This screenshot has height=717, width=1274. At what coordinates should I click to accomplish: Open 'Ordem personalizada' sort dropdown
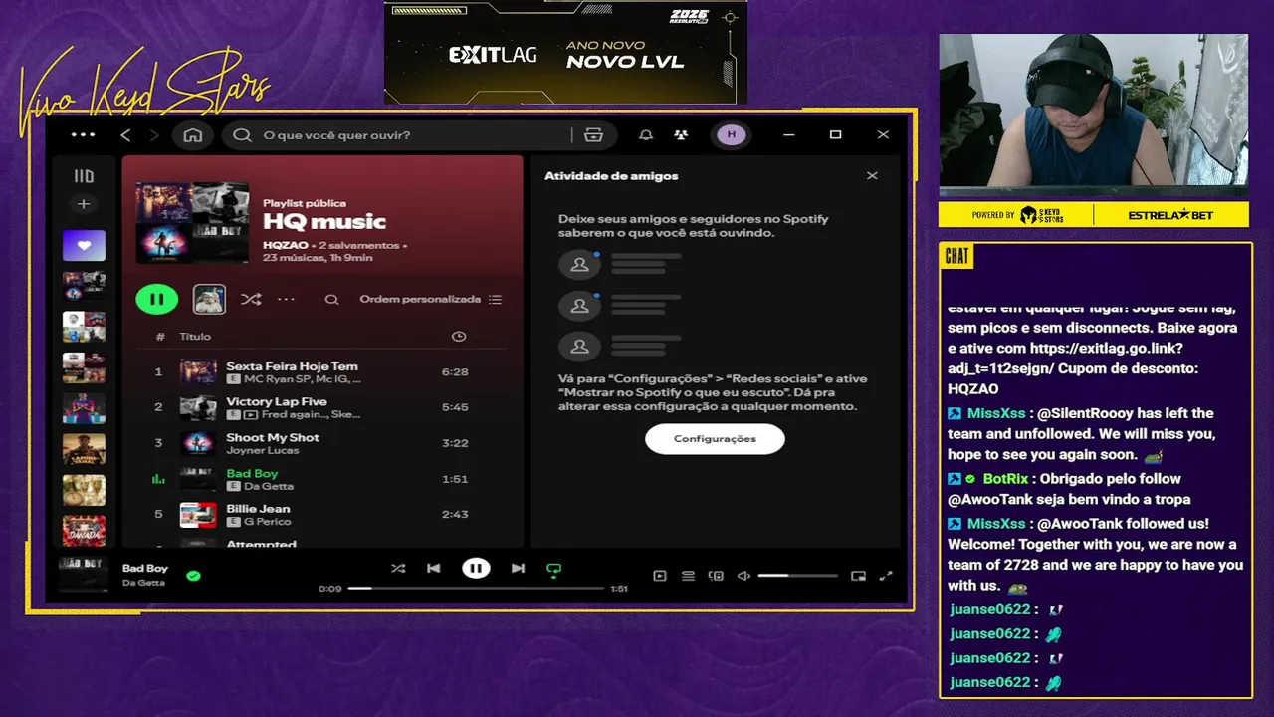[430, 299]
